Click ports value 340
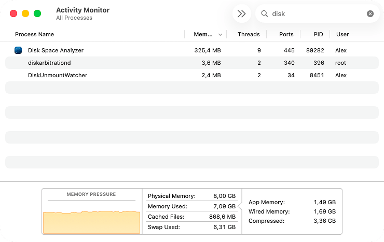 289,63
